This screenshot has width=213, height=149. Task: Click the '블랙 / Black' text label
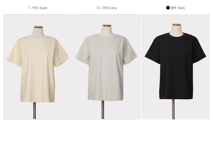pos(178,8)
